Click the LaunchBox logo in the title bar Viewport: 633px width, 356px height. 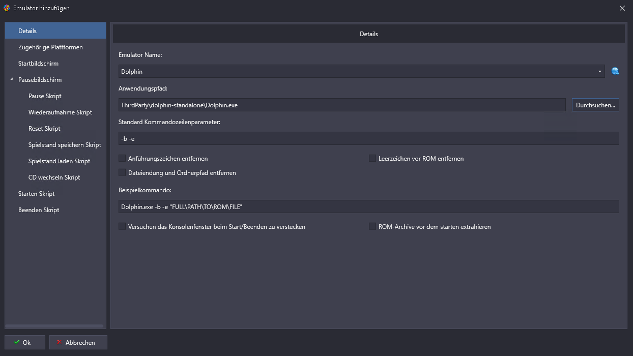coord(7,8)
